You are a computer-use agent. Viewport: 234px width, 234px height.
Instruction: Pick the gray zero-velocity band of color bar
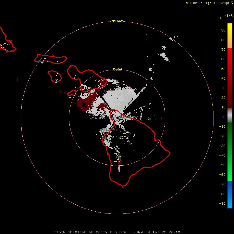(230, 115)
